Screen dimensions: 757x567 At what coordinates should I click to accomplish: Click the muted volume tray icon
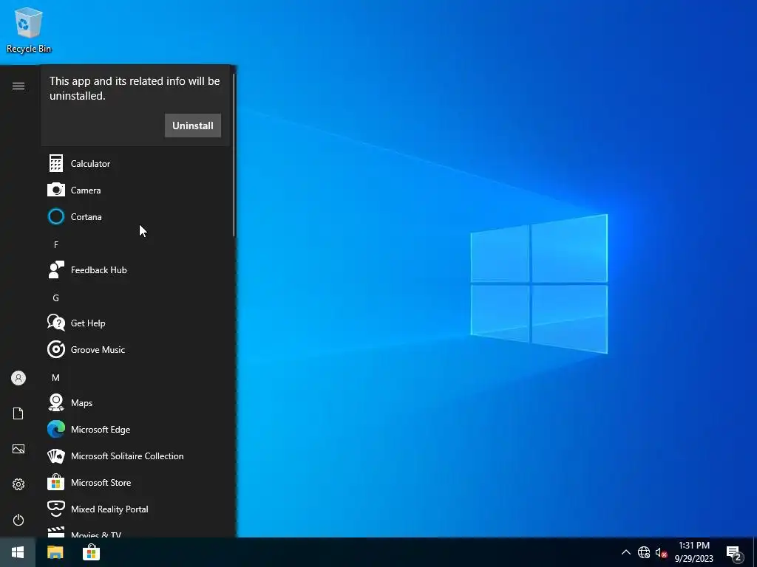661,552
